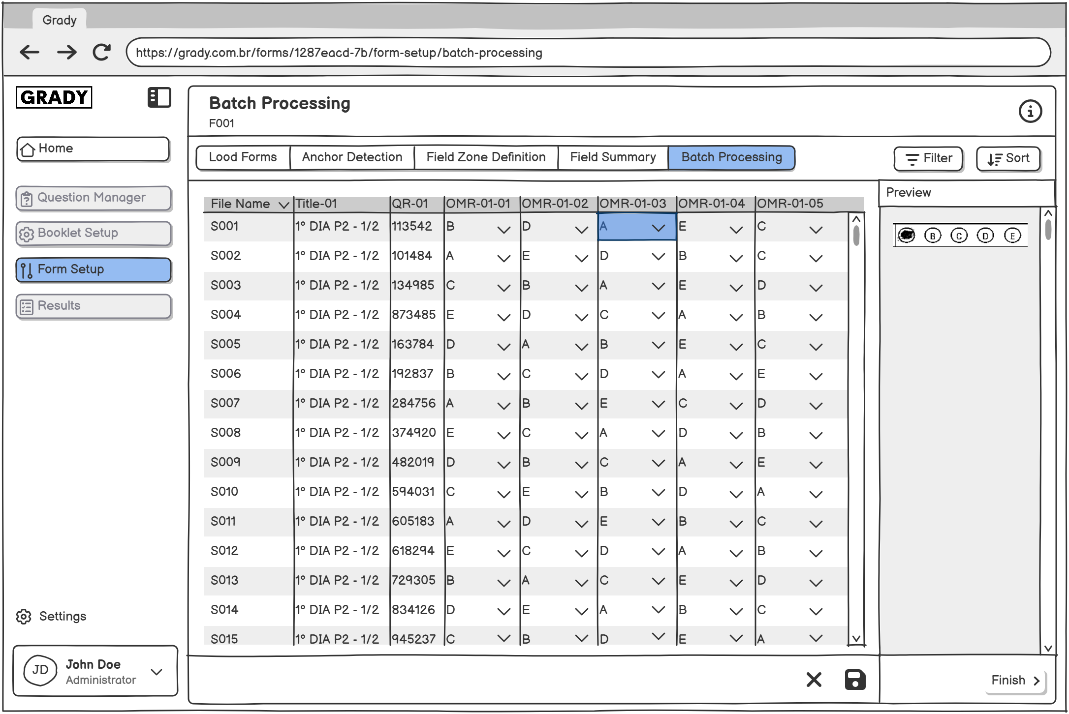Viewport: 1069px width, 714px height.
Task: Click the X discard icon
Action: [814, 680]
